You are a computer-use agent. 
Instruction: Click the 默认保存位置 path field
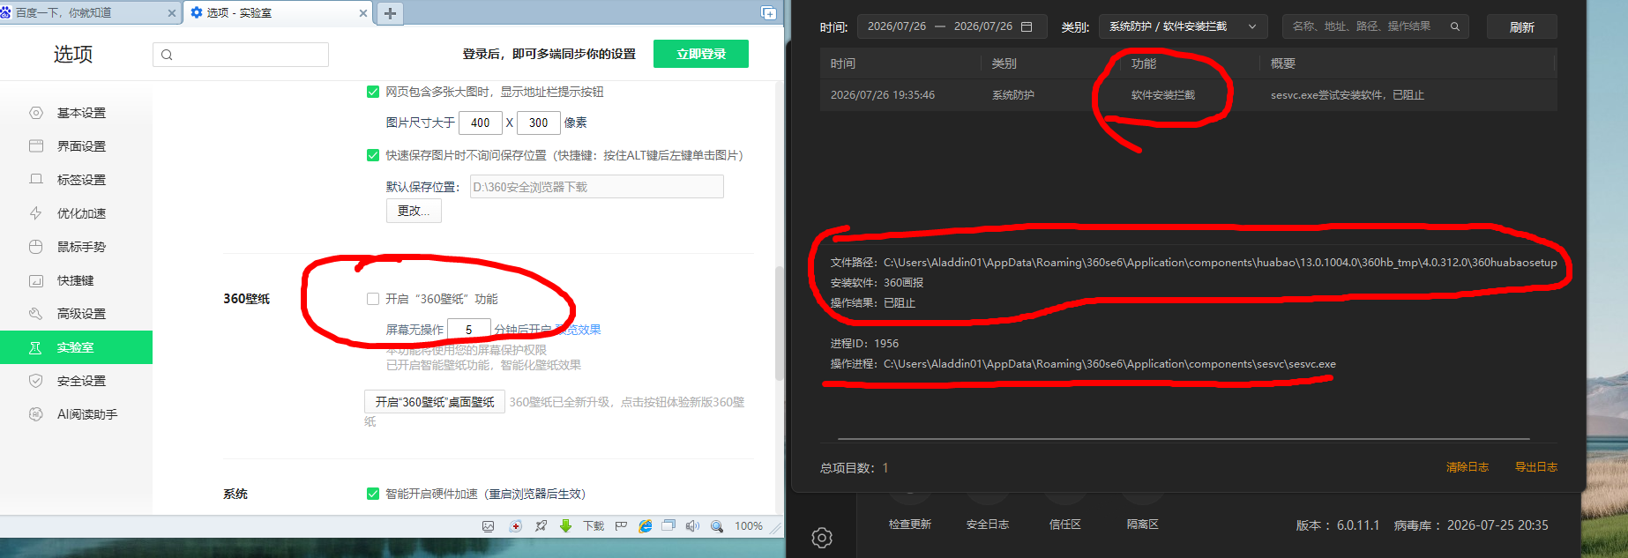tap(596, 187)
